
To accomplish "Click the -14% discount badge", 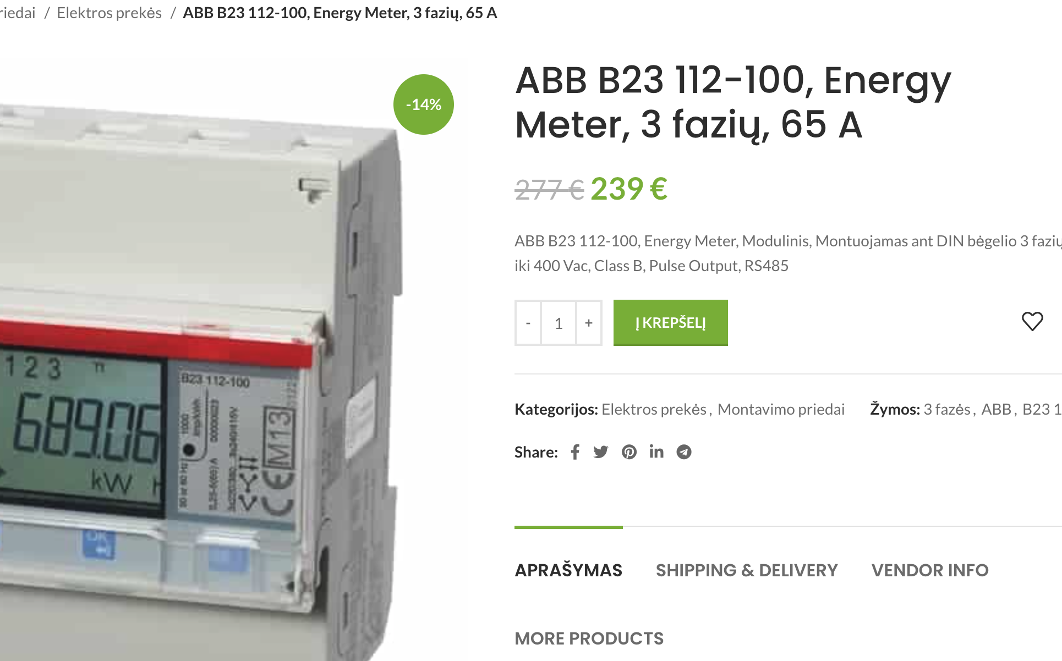I will point(424,104).
